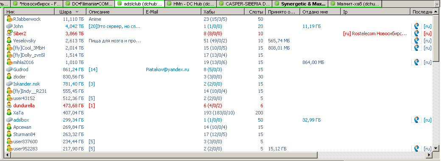Click email Piatakov@yandex.ru

167,69
